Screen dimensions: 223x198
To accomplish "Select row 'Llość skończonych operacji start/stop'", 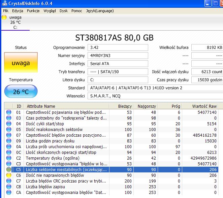I will click(x=112, y=152).
